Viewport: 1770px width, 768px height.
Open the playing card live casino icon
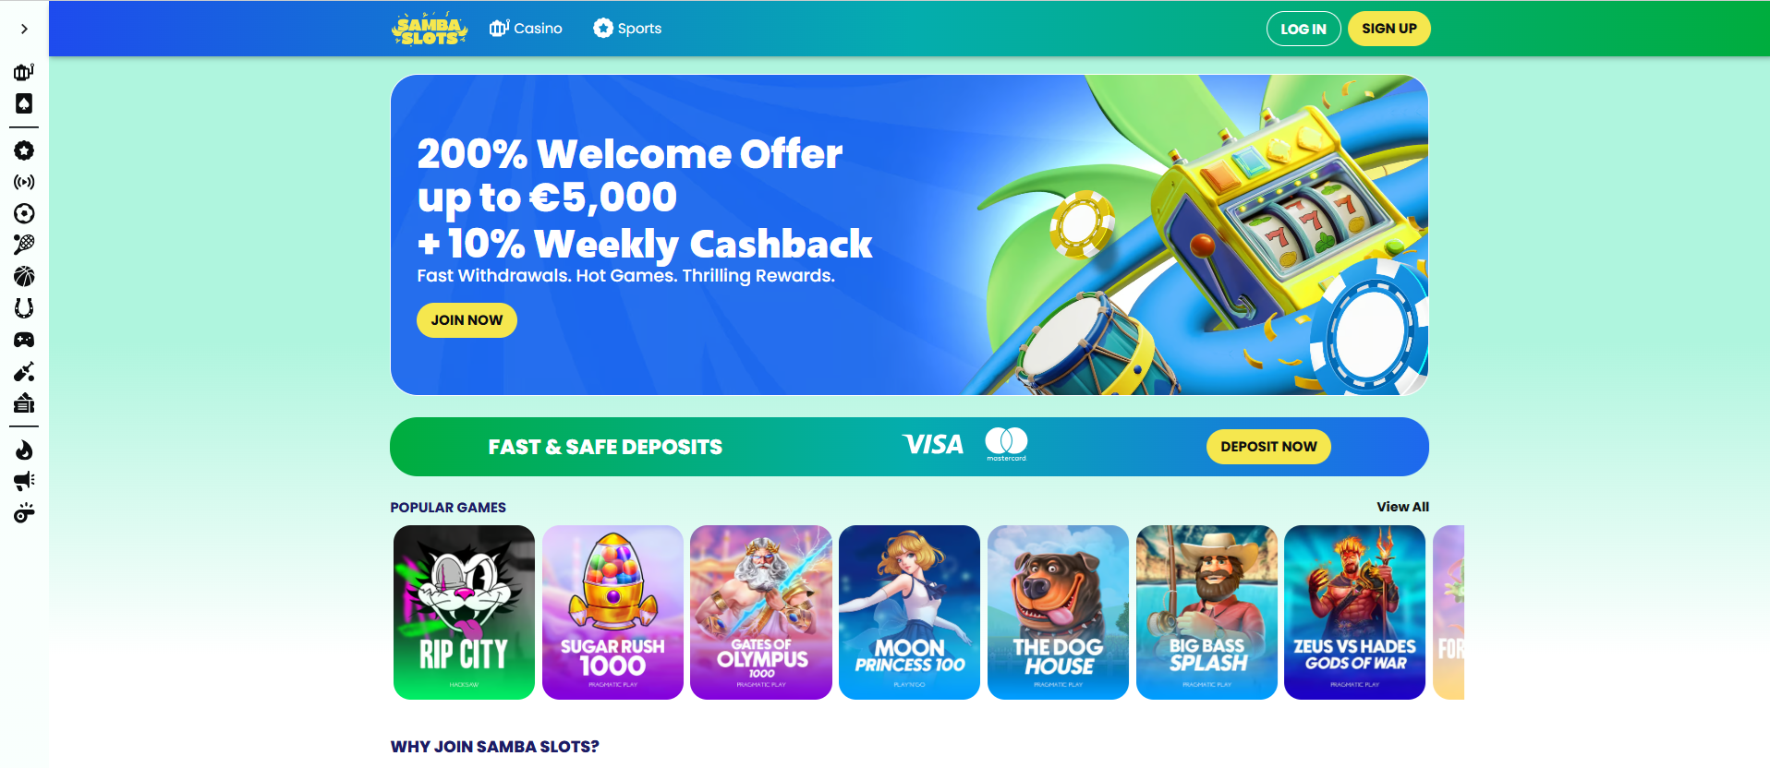point(24,103)
